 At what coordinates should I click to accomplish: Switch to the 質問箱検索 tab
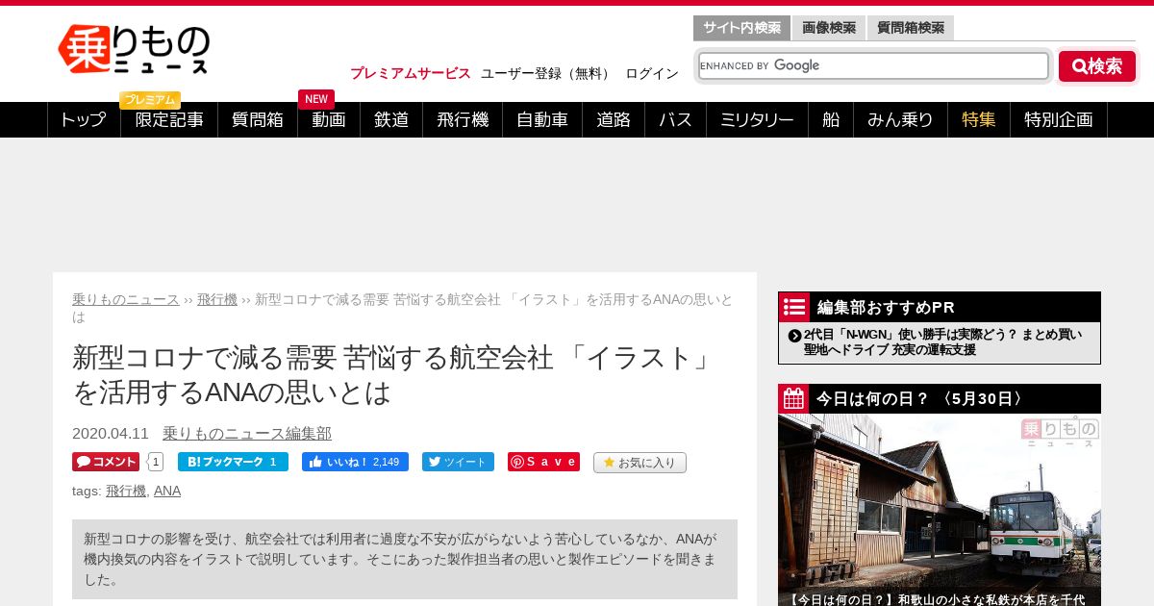click(911, 28)
